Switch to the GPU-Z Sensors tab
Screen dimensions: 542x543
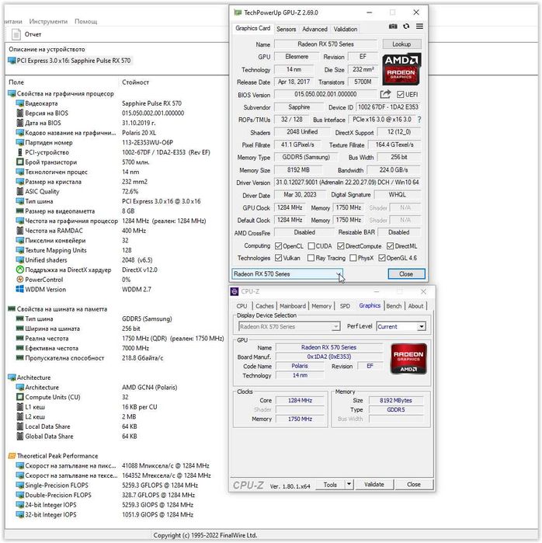click(286, 29)
